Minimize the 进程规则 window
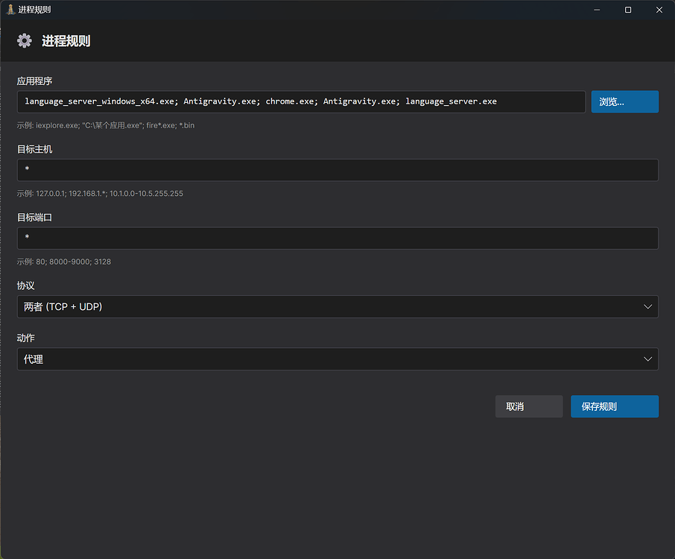Viewport: 675px width, 559px height. [x=597, y=10]
